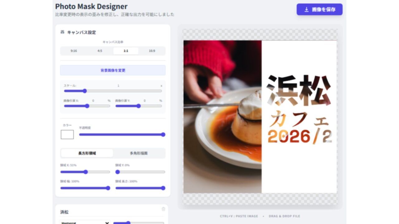Click the 背景画像を変更 button

click(113, 70)
